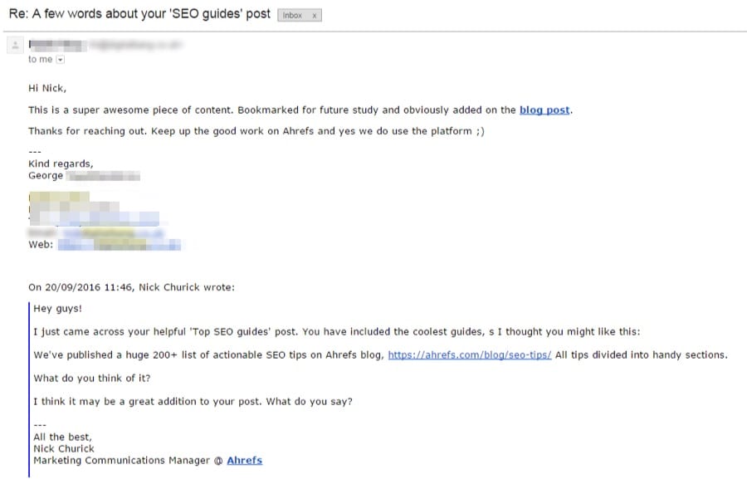747x484 pixels.
Task: Click the blurred sender name
Action: [57, 46]
